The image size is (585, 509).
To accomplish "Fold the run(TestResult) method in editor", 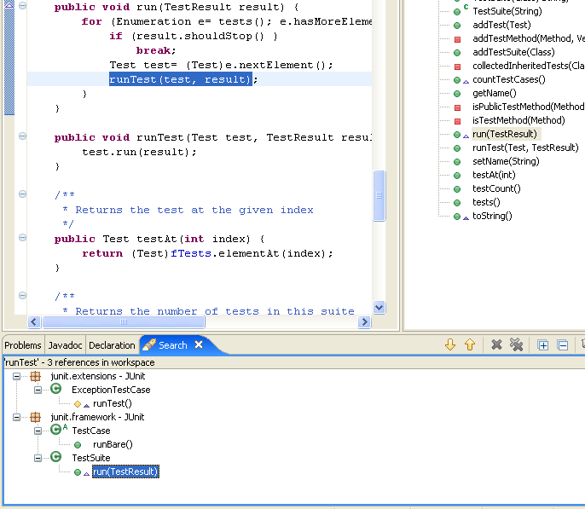I will (22, 5).
